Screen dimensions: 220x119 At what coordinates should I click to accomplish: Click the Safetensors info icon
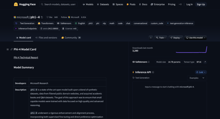pyautogui.click(x=149, y=62)
